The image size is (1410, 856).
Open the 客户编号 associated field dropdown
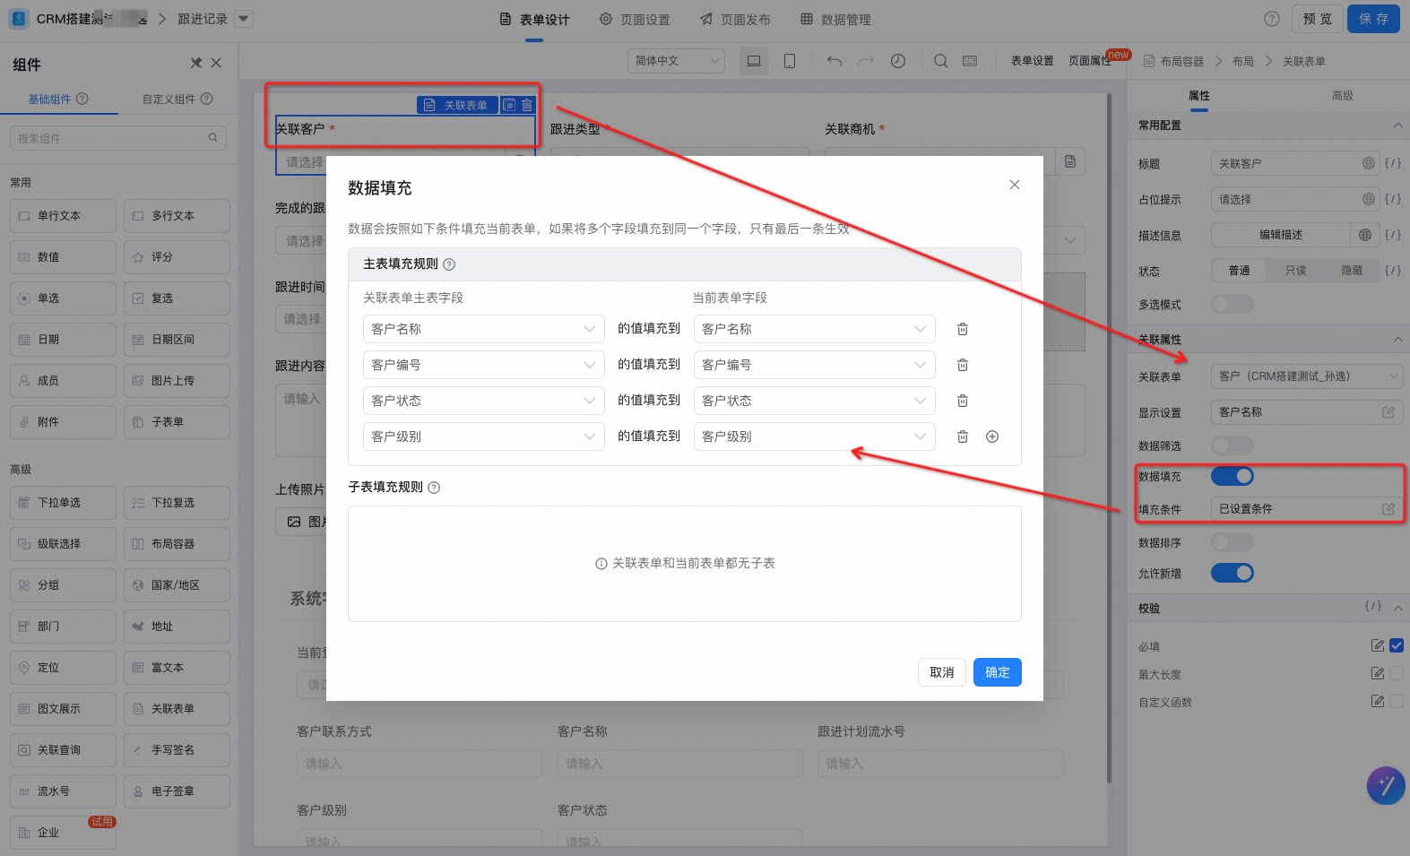pos(483,365)
